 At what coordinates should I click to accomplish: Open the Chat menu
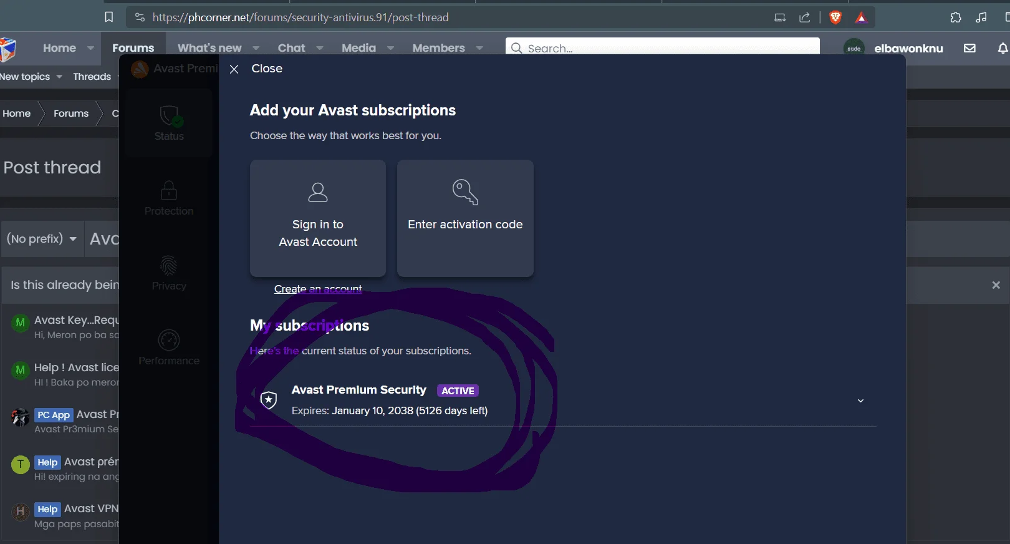click(x=291, y=48)
